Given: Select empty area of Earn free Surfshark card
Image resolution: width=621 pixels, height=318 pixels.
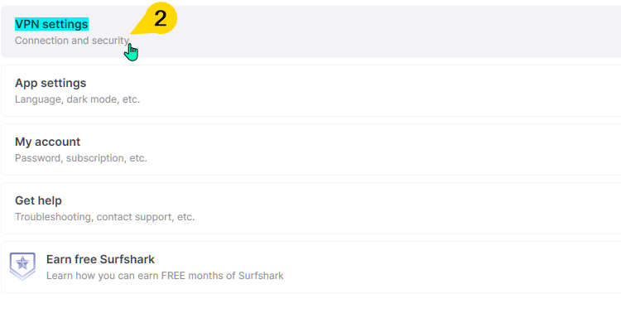Looking at the screenshot, I should pyautogui.click(x=436, y=267).
